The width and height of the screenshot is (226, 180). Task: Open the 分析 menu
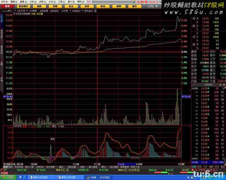click(33, 2)
